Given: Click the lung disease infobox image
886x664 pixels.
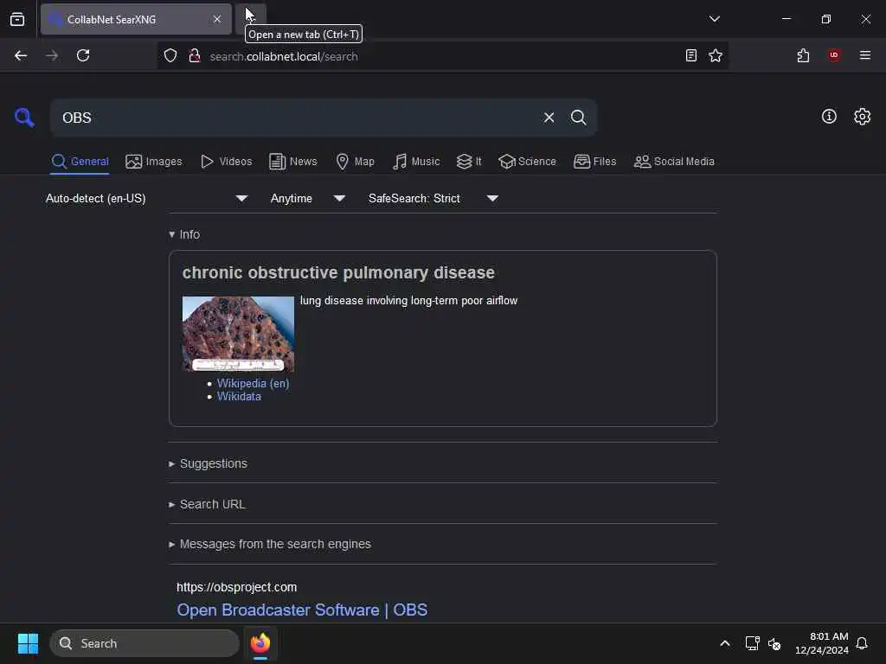Looking at the screenshot, I should pyautogui.click(x=238, y=334).
